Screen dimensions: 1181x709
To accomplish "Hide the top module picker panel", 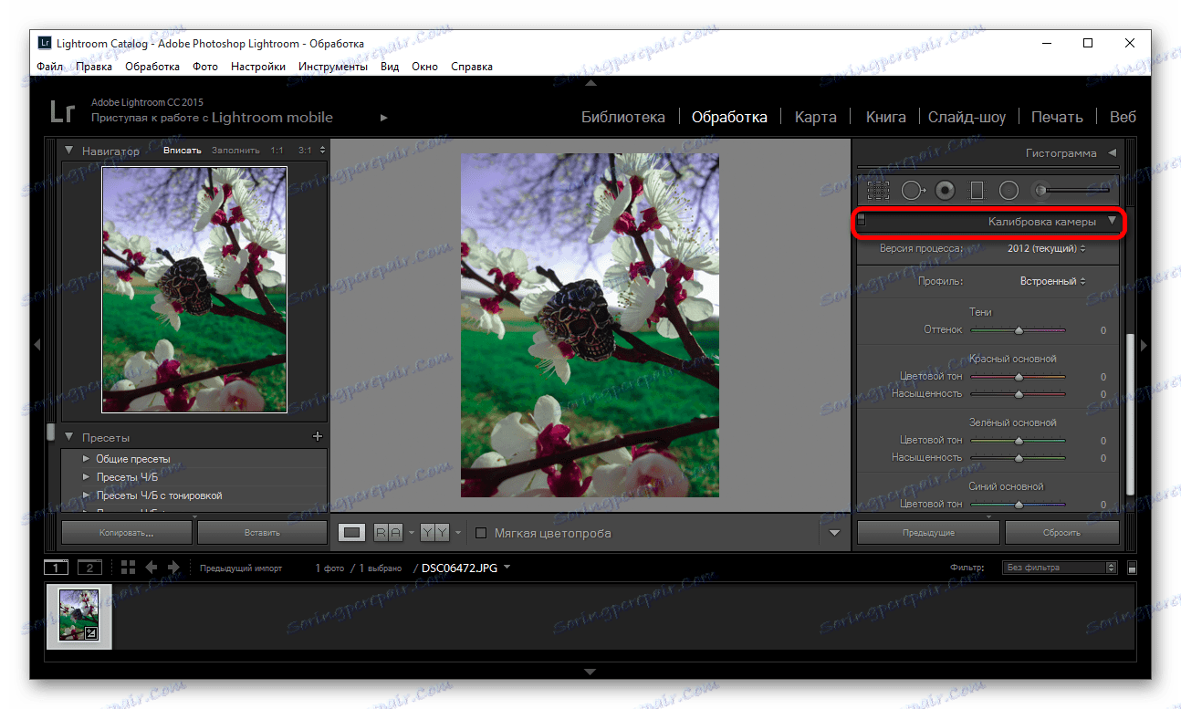I will click(x=590, y=83).
